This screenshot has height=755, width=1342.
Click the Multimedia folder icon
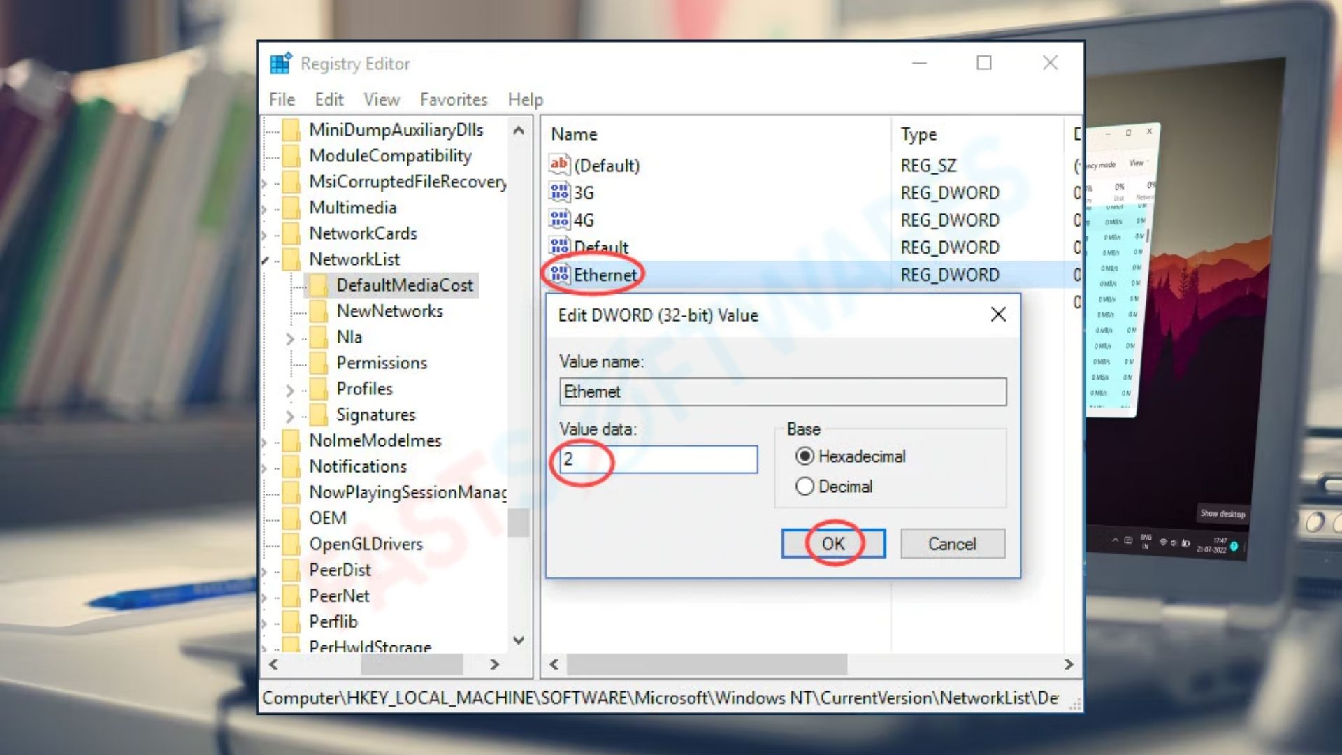coord(291,208)
